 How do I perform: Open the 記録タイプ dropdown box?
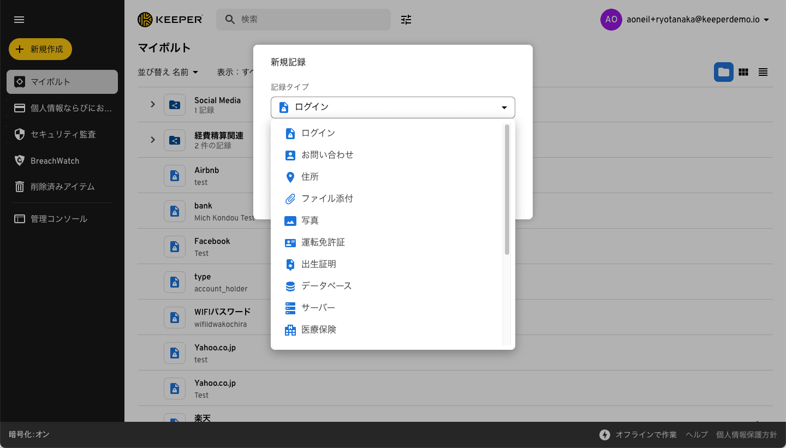(392, 107)
